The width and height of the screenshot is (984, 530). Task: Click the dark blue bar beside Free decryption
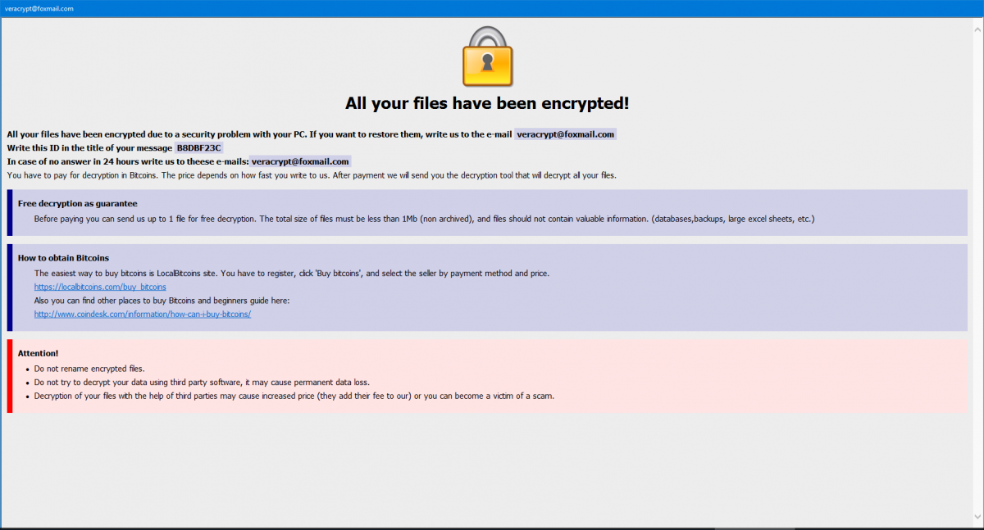coord(10,212)
